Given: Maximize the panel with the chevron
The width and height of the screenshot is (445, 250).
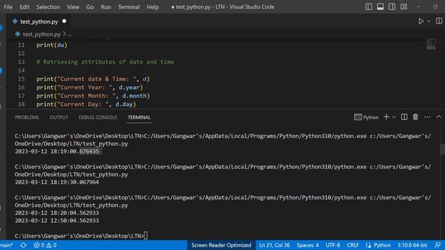Looking at the screenshot, I should (x=439, y=117).
